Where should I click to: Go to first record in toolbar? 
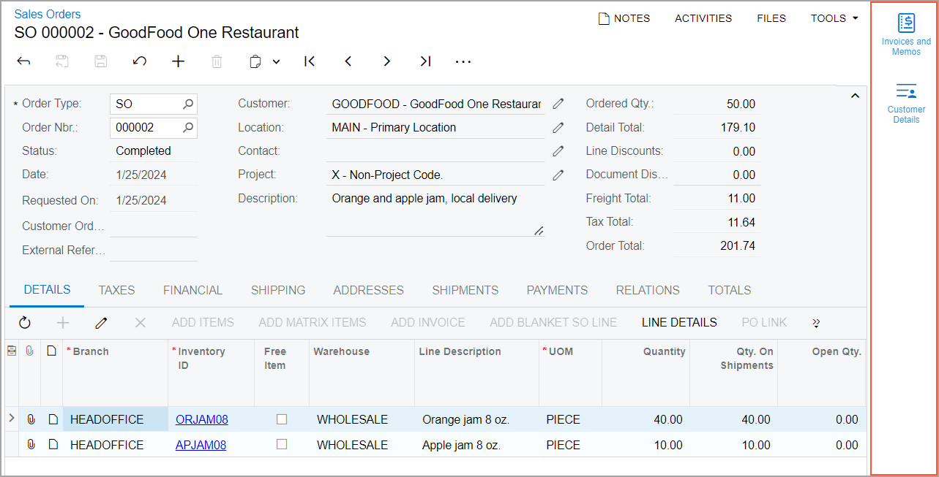pyautogui.click(x=310, y=61)
